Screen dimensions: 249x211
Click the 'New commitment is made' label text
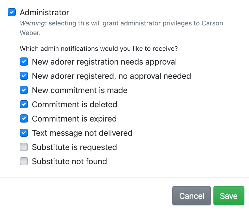(80, 90)
